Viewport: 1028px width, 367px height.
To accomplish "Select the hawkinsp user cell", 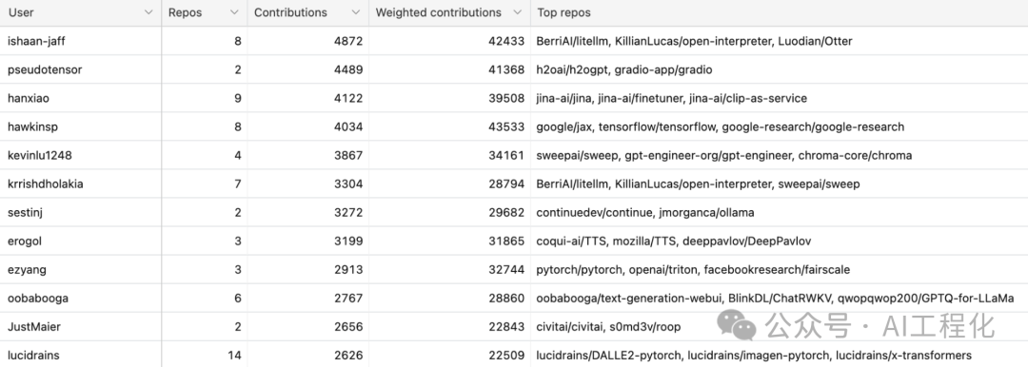I will [81, 126].
